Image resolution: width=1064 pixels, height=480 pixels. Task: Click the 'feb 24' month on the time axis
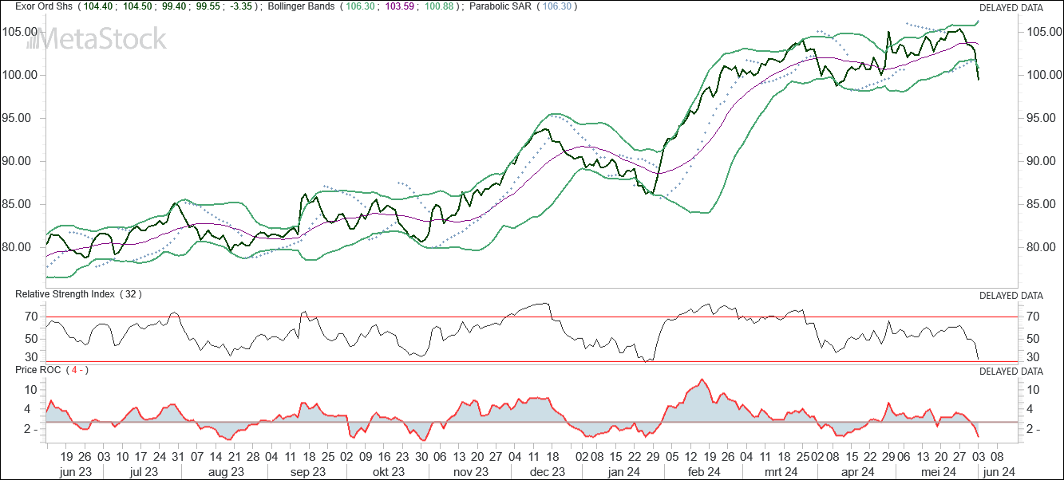pos(704,472)
